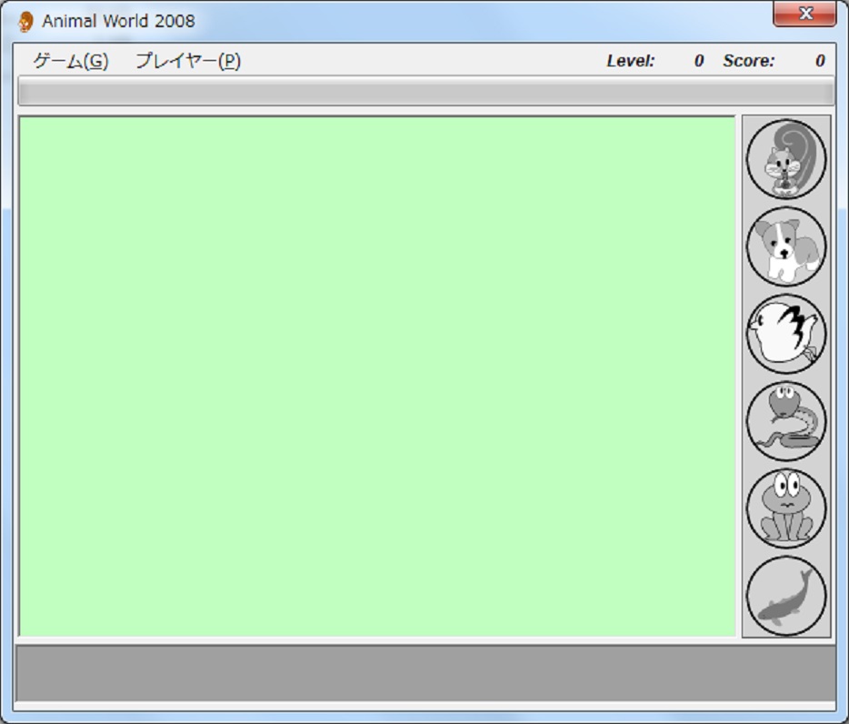Click the puppy dog icon
Image resolution: width=849 pixels, height=724 pixels.
[786, 246]
